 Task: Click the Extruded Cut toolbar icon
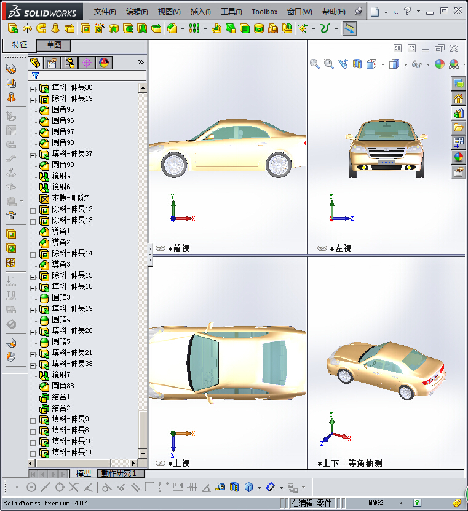(x=85, y=29)
